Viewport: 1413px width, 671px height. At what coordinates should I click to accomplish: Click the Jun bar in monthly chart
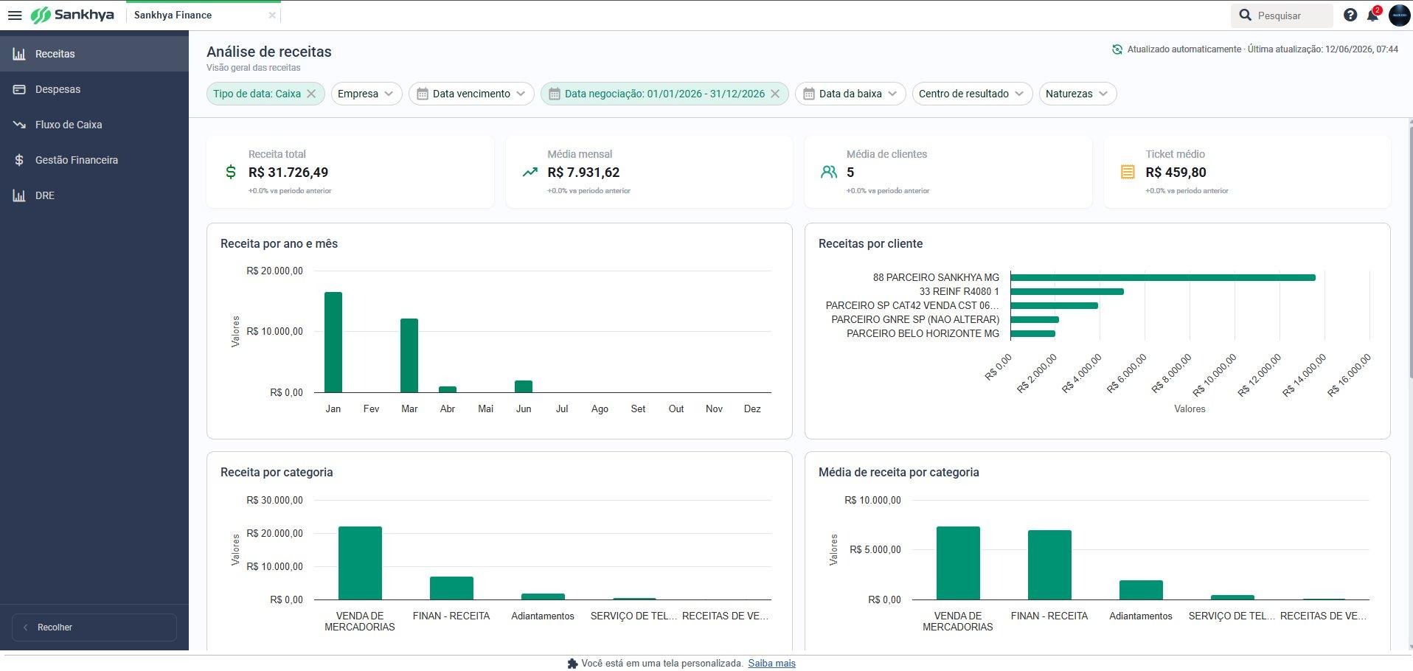point(524,386)
